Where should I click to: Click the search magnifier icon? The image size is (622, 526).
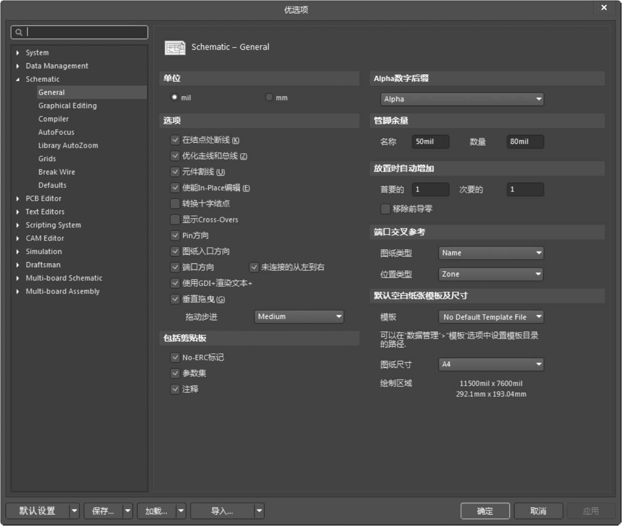click(x=19, y=32)
